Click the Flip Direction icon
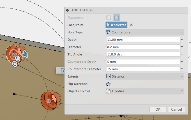This screenshot has height=120, width=191. [x=108, y=84]
